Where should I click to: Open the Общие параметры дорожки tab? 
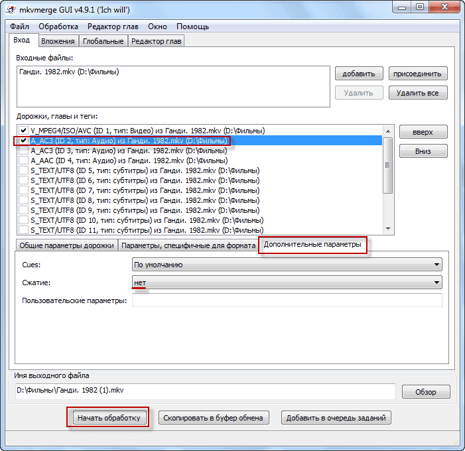67,245
